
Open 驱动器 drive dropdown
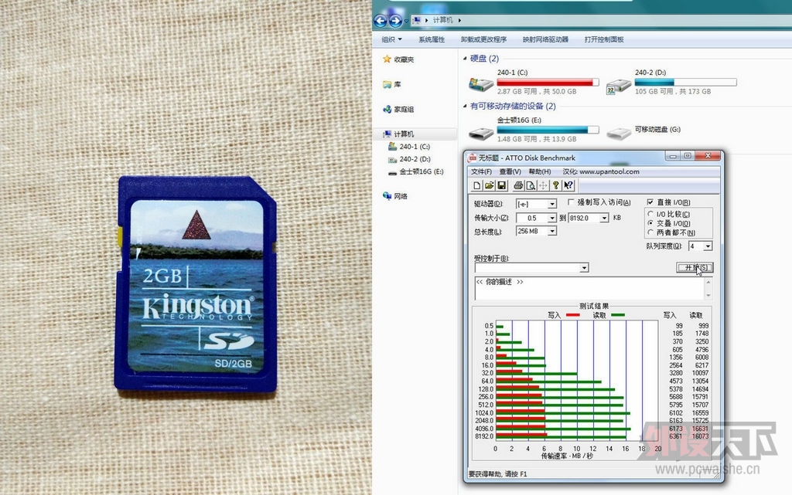click(x=552, y=204)
